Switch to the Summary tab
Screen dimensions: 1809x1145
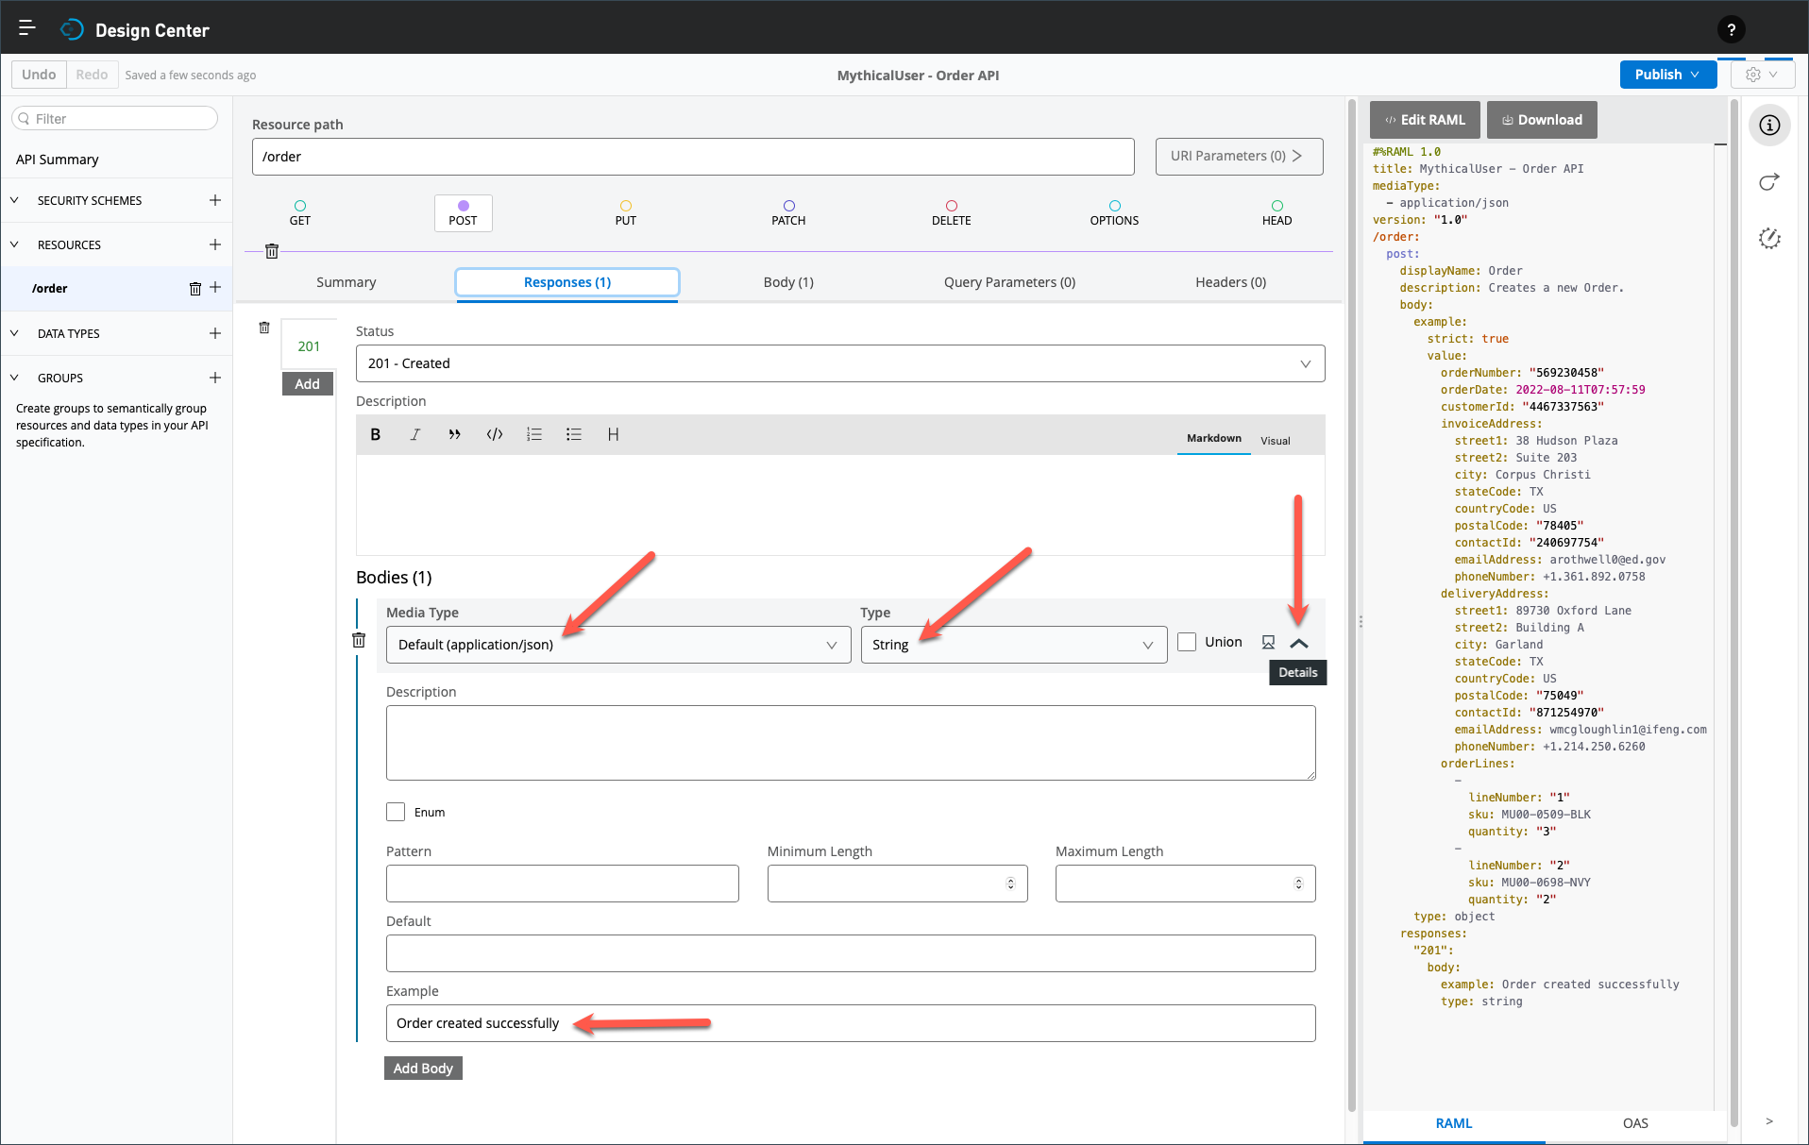point(346,282)
